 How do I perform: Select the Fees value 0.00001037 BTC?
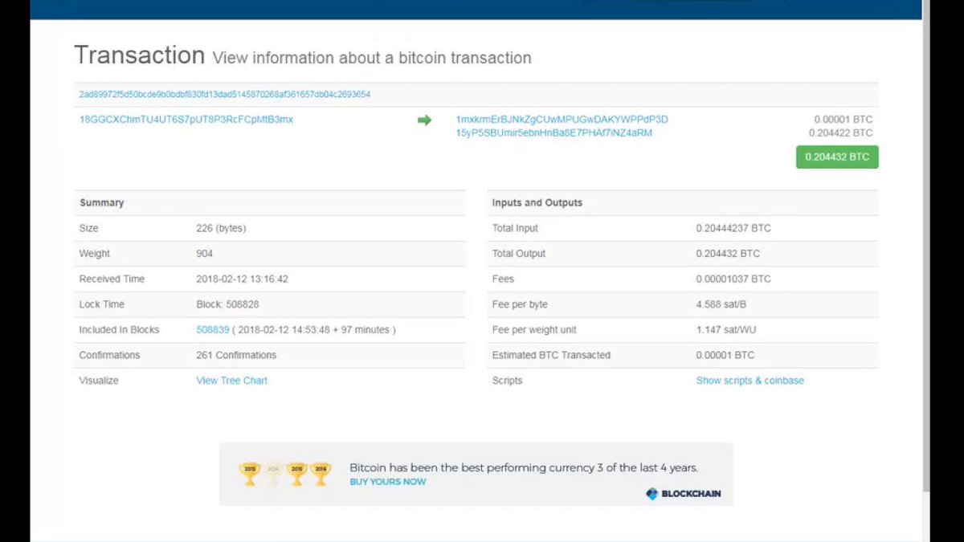coord(732,279)
